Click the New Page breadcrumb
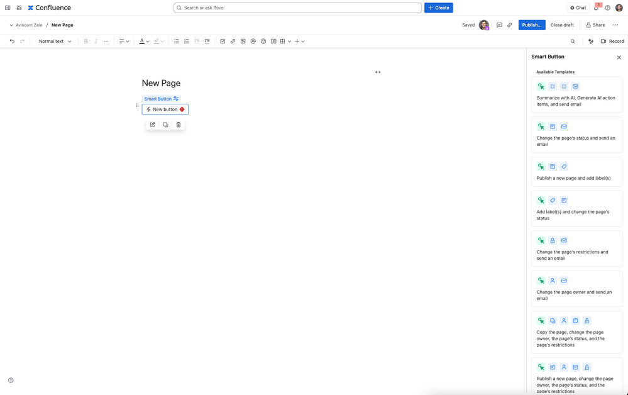 point(62,25)
